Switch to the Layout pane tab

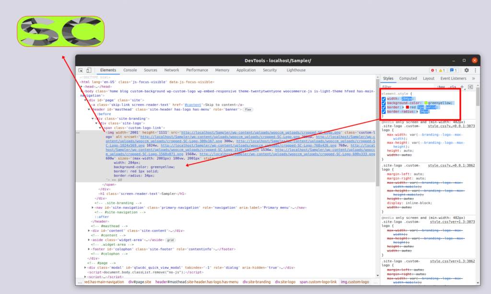(429, 79)
